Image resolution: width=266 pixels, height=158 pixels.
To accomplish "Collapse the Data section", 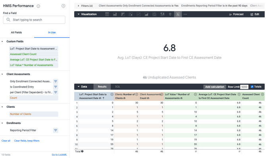I will 79,87.
